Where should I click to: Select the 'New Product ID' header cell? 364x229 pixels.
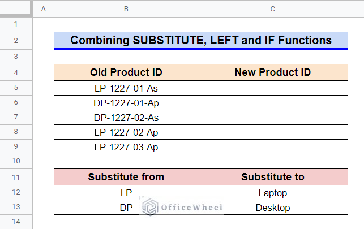click(x=273, y=72)
